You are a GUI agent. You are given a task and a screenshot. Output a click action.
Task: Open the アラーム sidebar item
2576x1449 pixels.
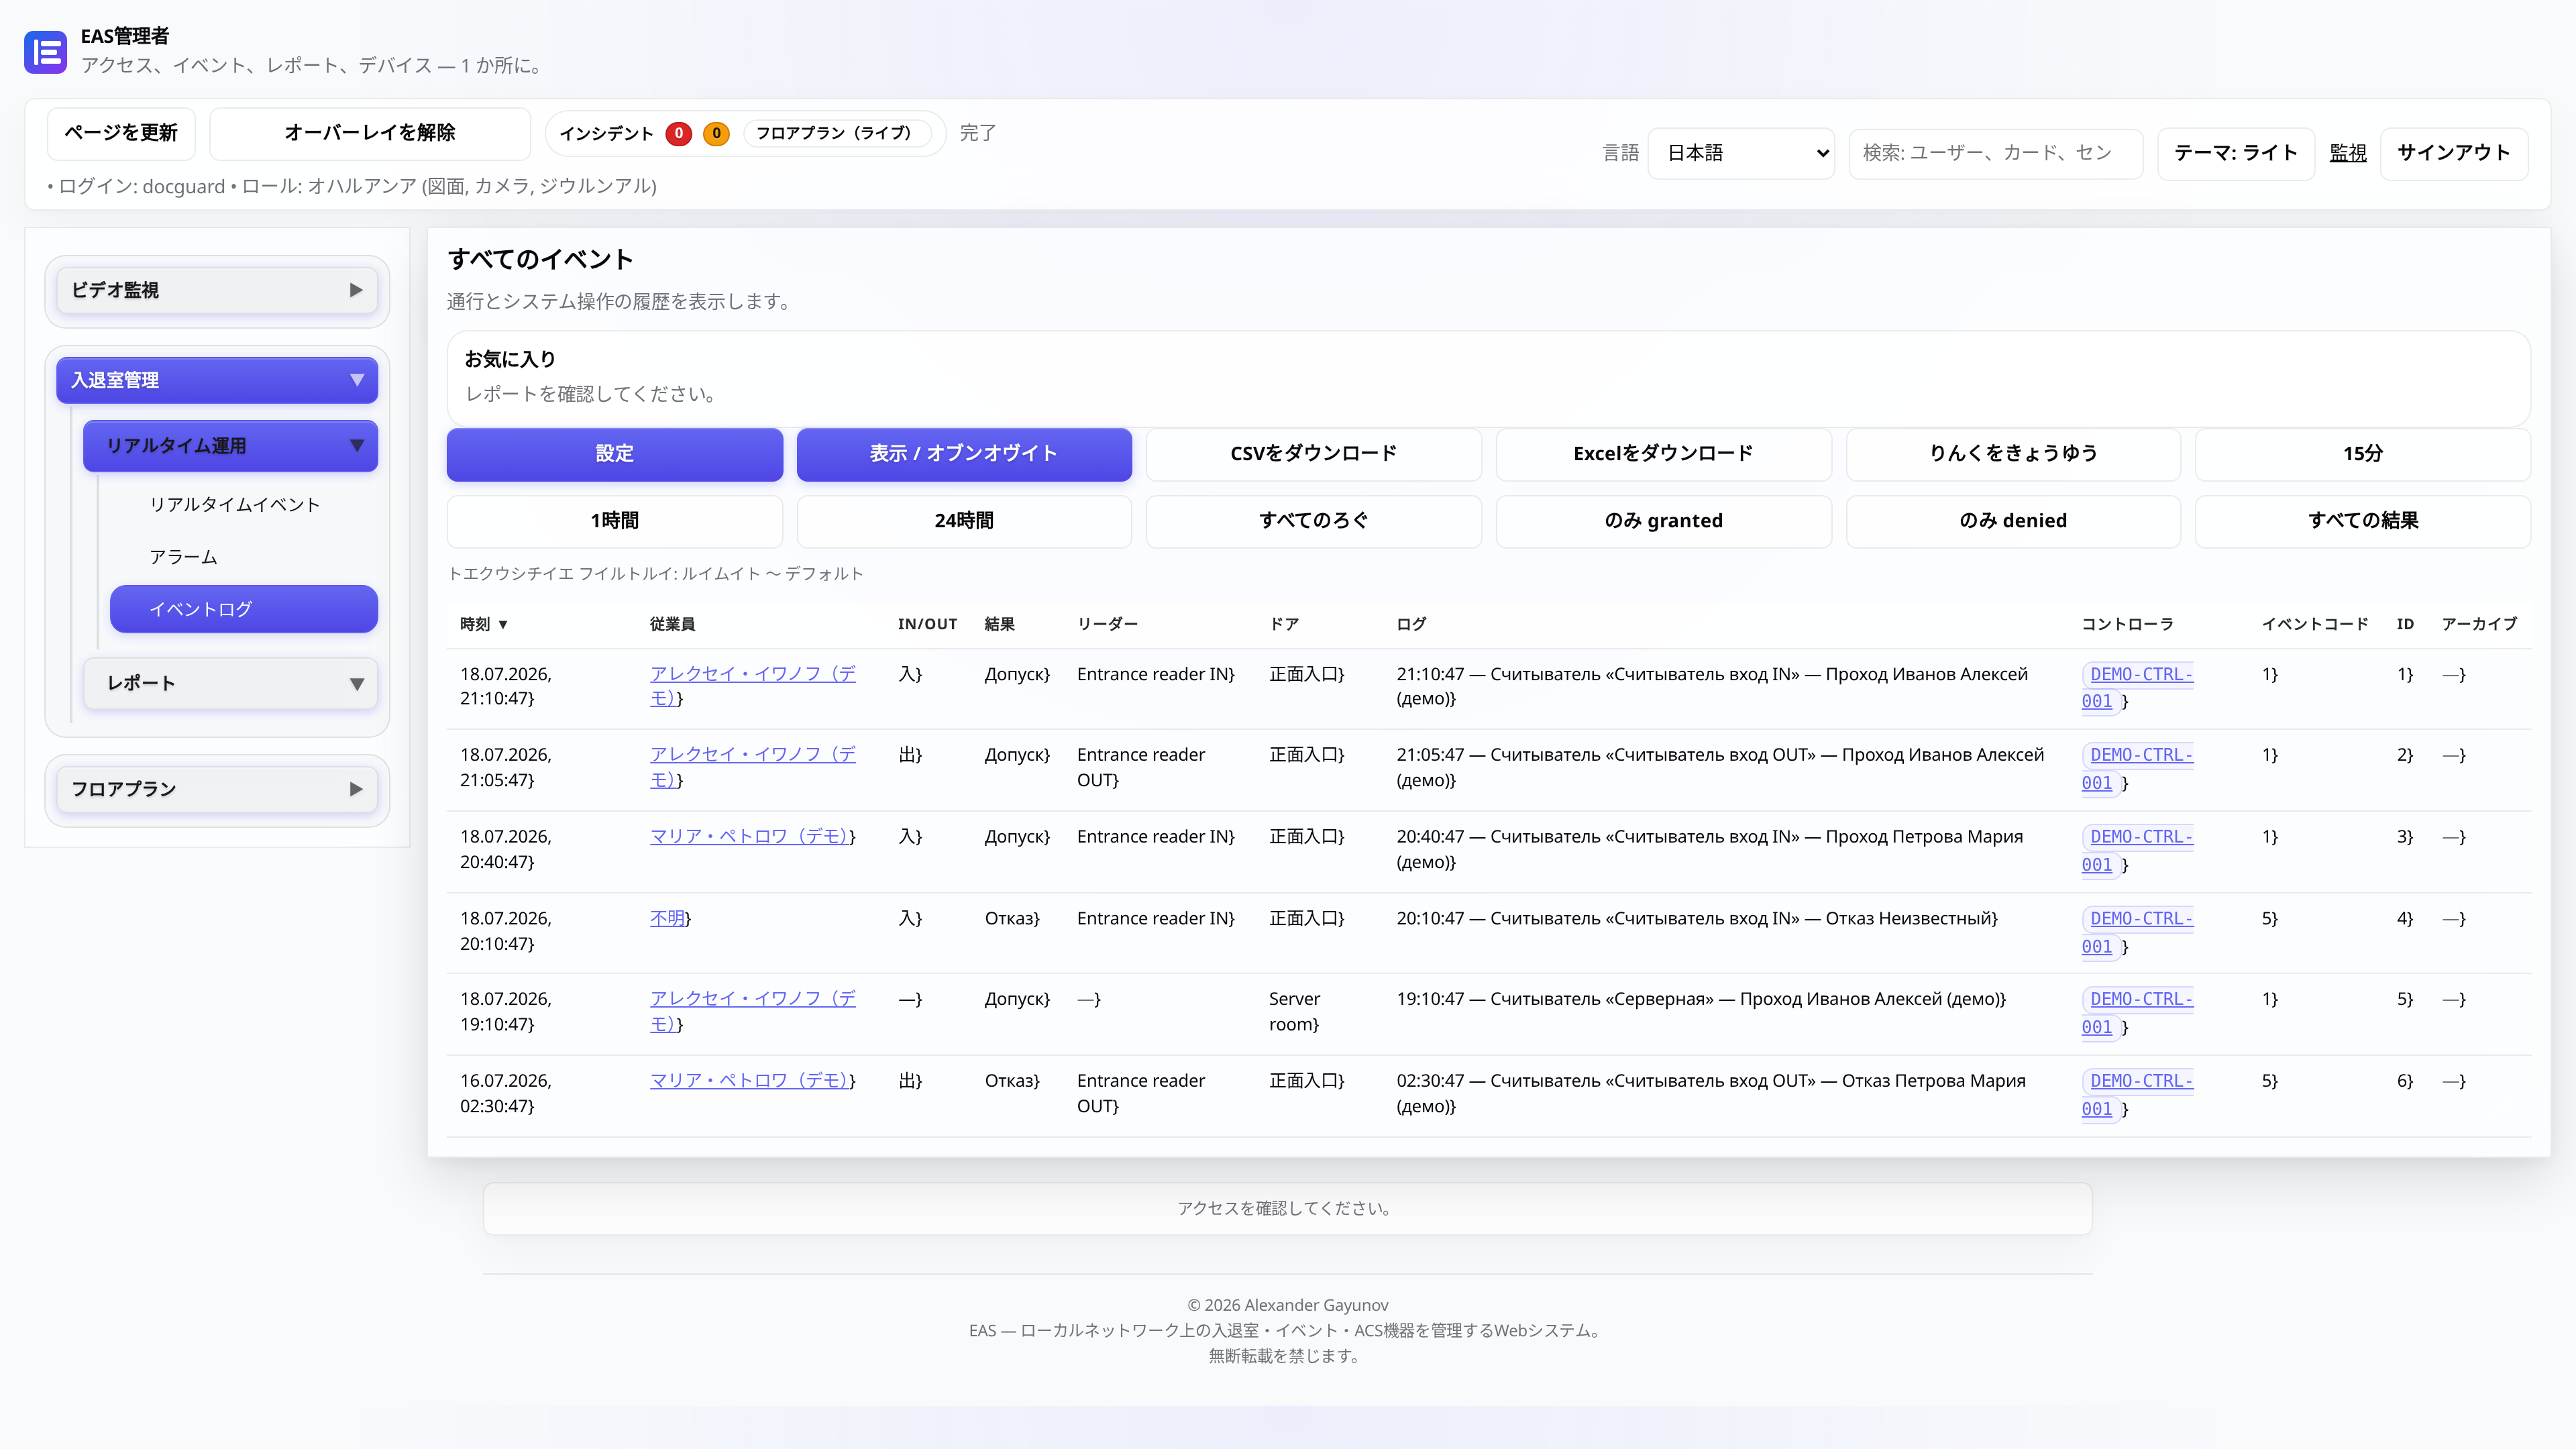(x=184, y=557)
